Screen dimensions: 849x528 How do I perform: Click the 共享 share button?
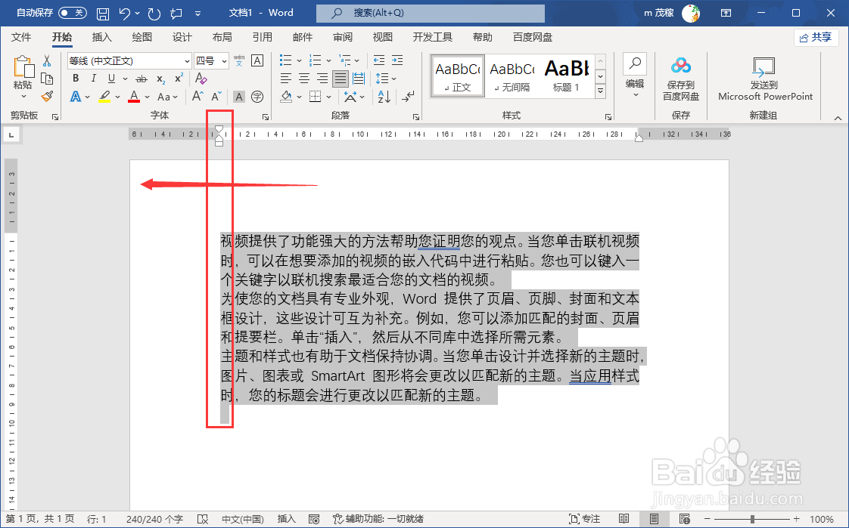point(816,37)
